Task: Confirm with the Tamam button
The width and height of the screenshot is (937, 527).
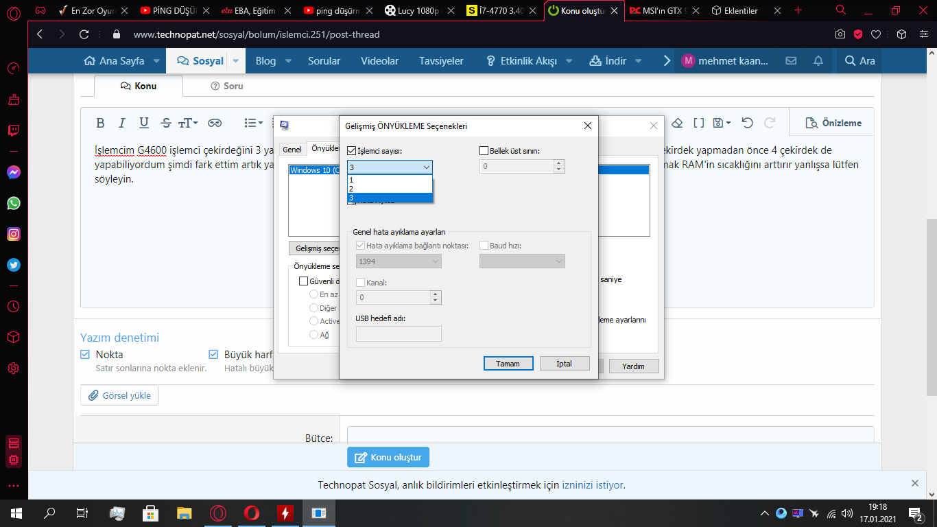Action: (508, 364)
